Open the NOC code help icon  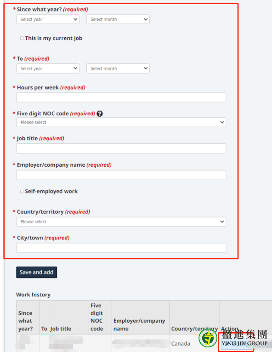click(100, 114)
